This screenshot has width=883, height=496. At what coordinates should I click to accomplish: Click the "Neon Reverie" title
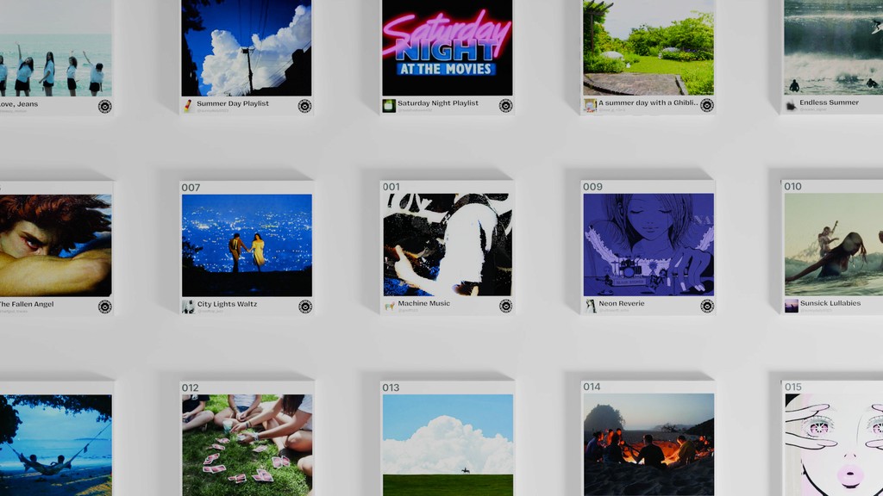[622, 303]
